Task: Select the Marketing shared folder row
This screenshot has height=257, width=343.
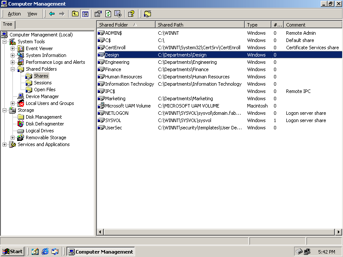Action: (x=115, y=99)
